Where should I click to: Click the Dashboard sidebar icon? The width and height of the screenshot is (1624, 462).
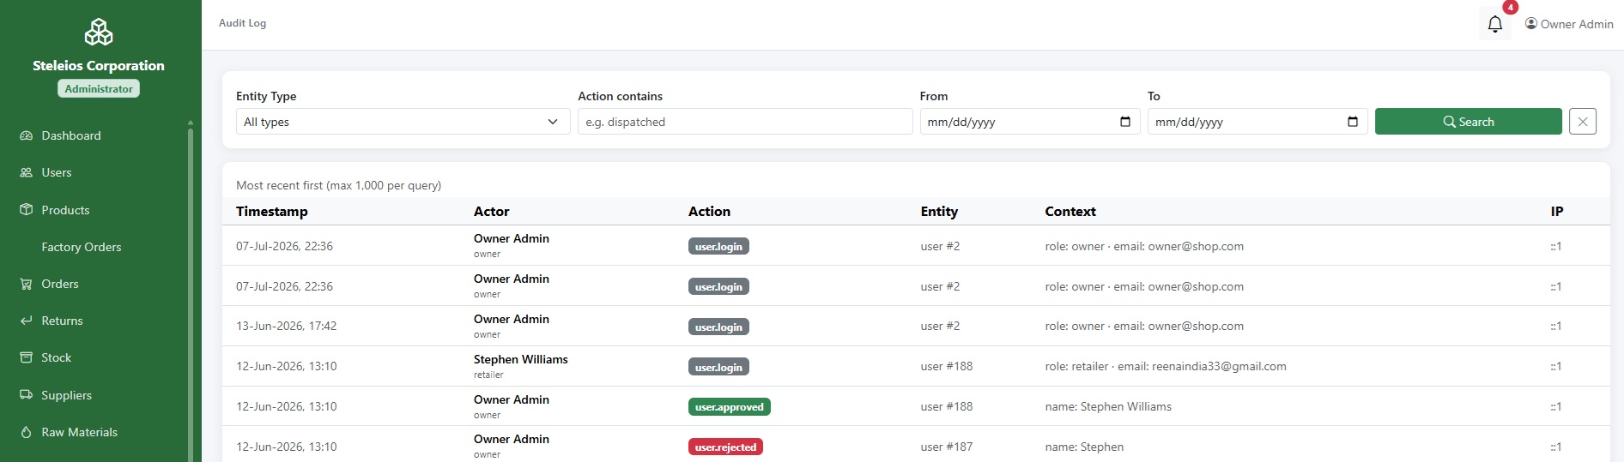(26, 135)
